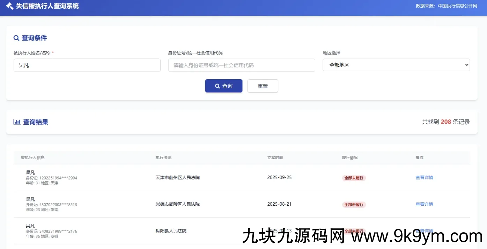Click the 失信被执行人查询系统 title text
The width and height of the screenshot is (487, 249).
47,6
